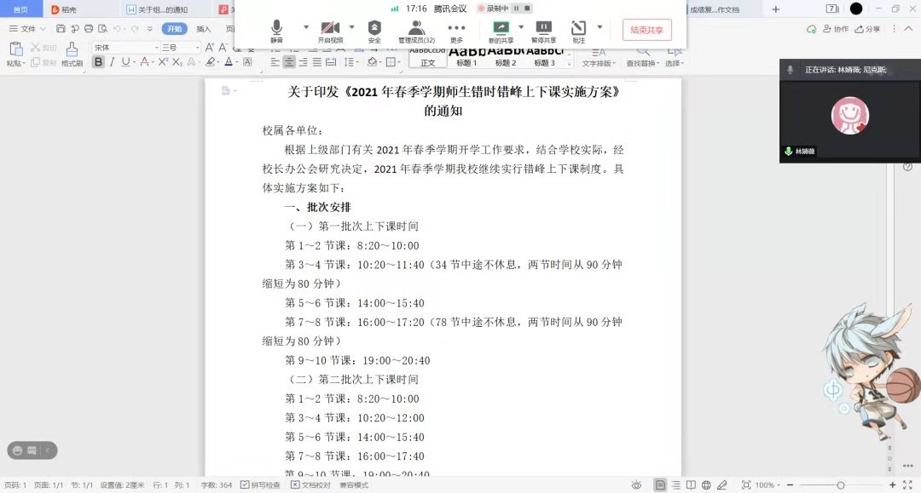The height and width of the screenshot is (493, 921).
Task: Mute the microphone in Tencent Meeting
Action: click(x=276, y=31)
